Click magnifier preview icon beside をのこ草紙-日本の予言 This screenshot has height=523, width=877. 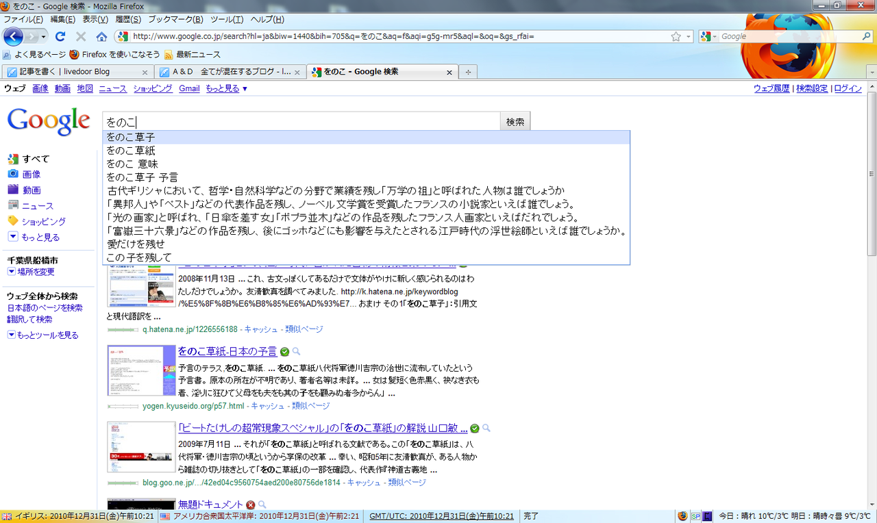pyautogui.click(x=297, y=351)
